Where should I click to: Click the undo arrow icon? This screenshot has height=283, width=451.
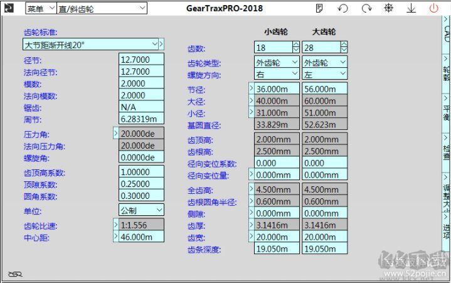343,8
